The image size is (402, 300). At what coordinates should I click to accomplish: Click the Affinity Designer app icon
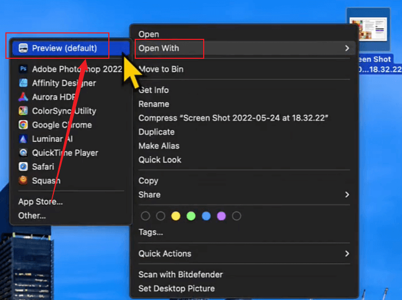(23, 83)
